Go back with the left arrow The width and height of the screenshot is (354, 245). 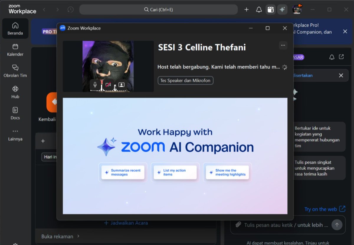[x=45, y=10]
